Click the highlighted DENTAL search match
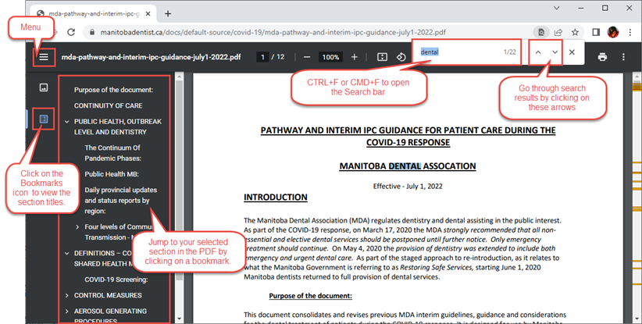The image size is (642, 324). [405, 166]
